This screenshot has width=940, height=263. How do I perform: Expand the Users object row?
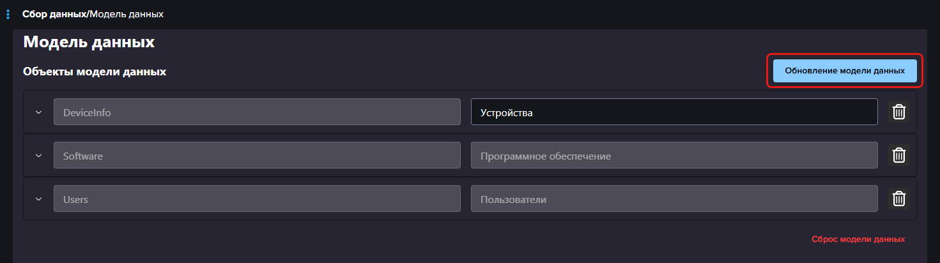(x=38, y=199)
